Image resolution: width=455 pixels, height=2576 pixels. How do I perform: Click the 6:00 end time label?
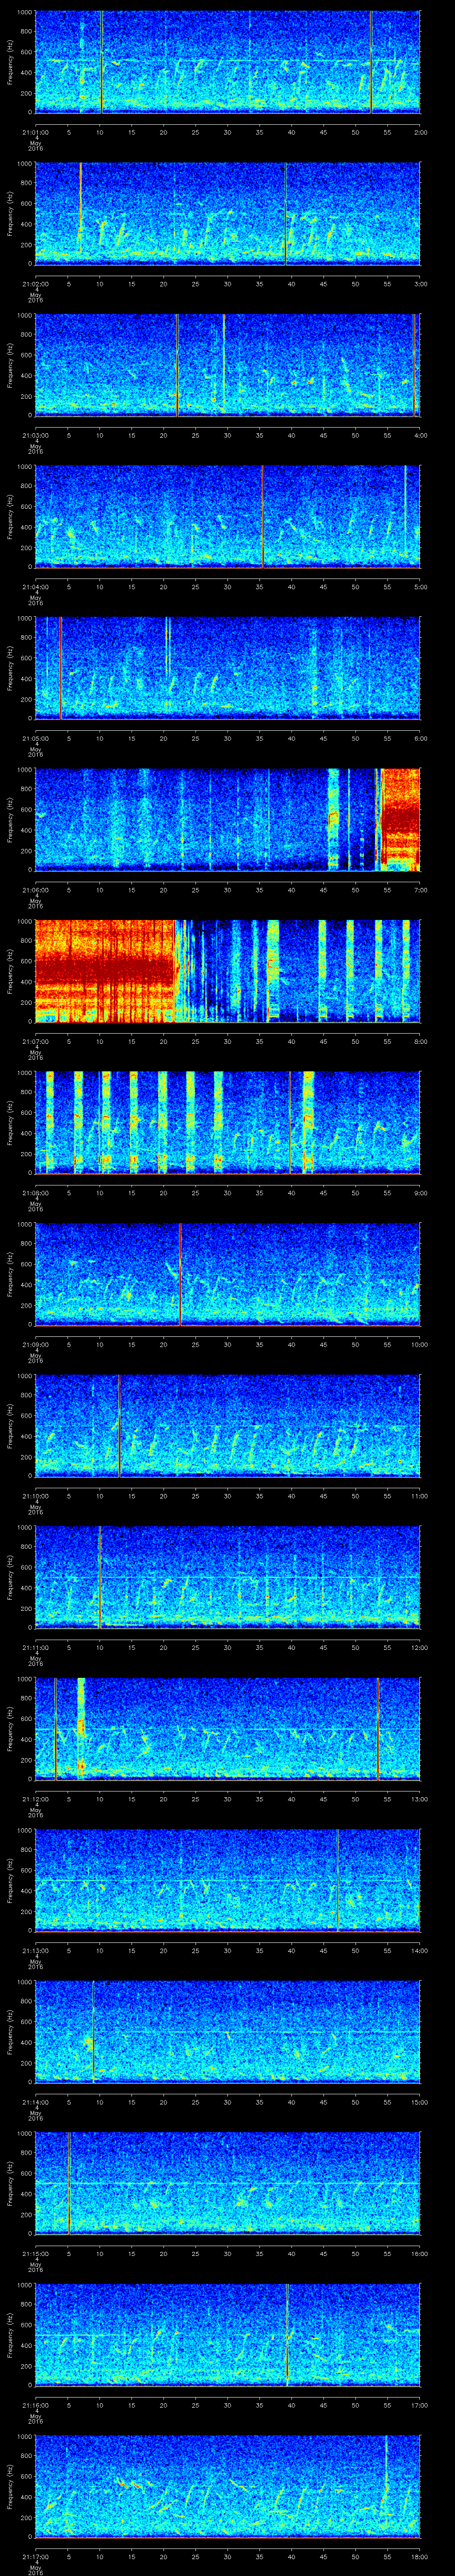click(420, 738)
